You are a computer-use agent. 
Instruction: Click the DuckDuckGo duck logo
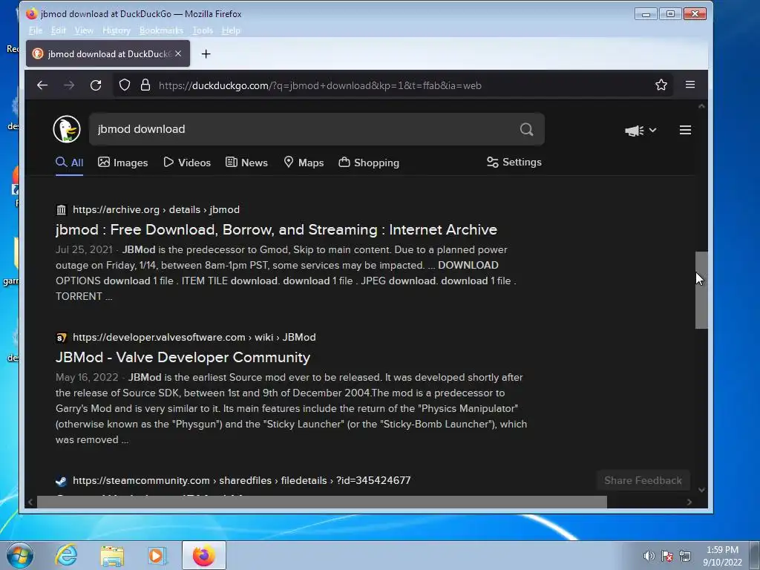66,129
